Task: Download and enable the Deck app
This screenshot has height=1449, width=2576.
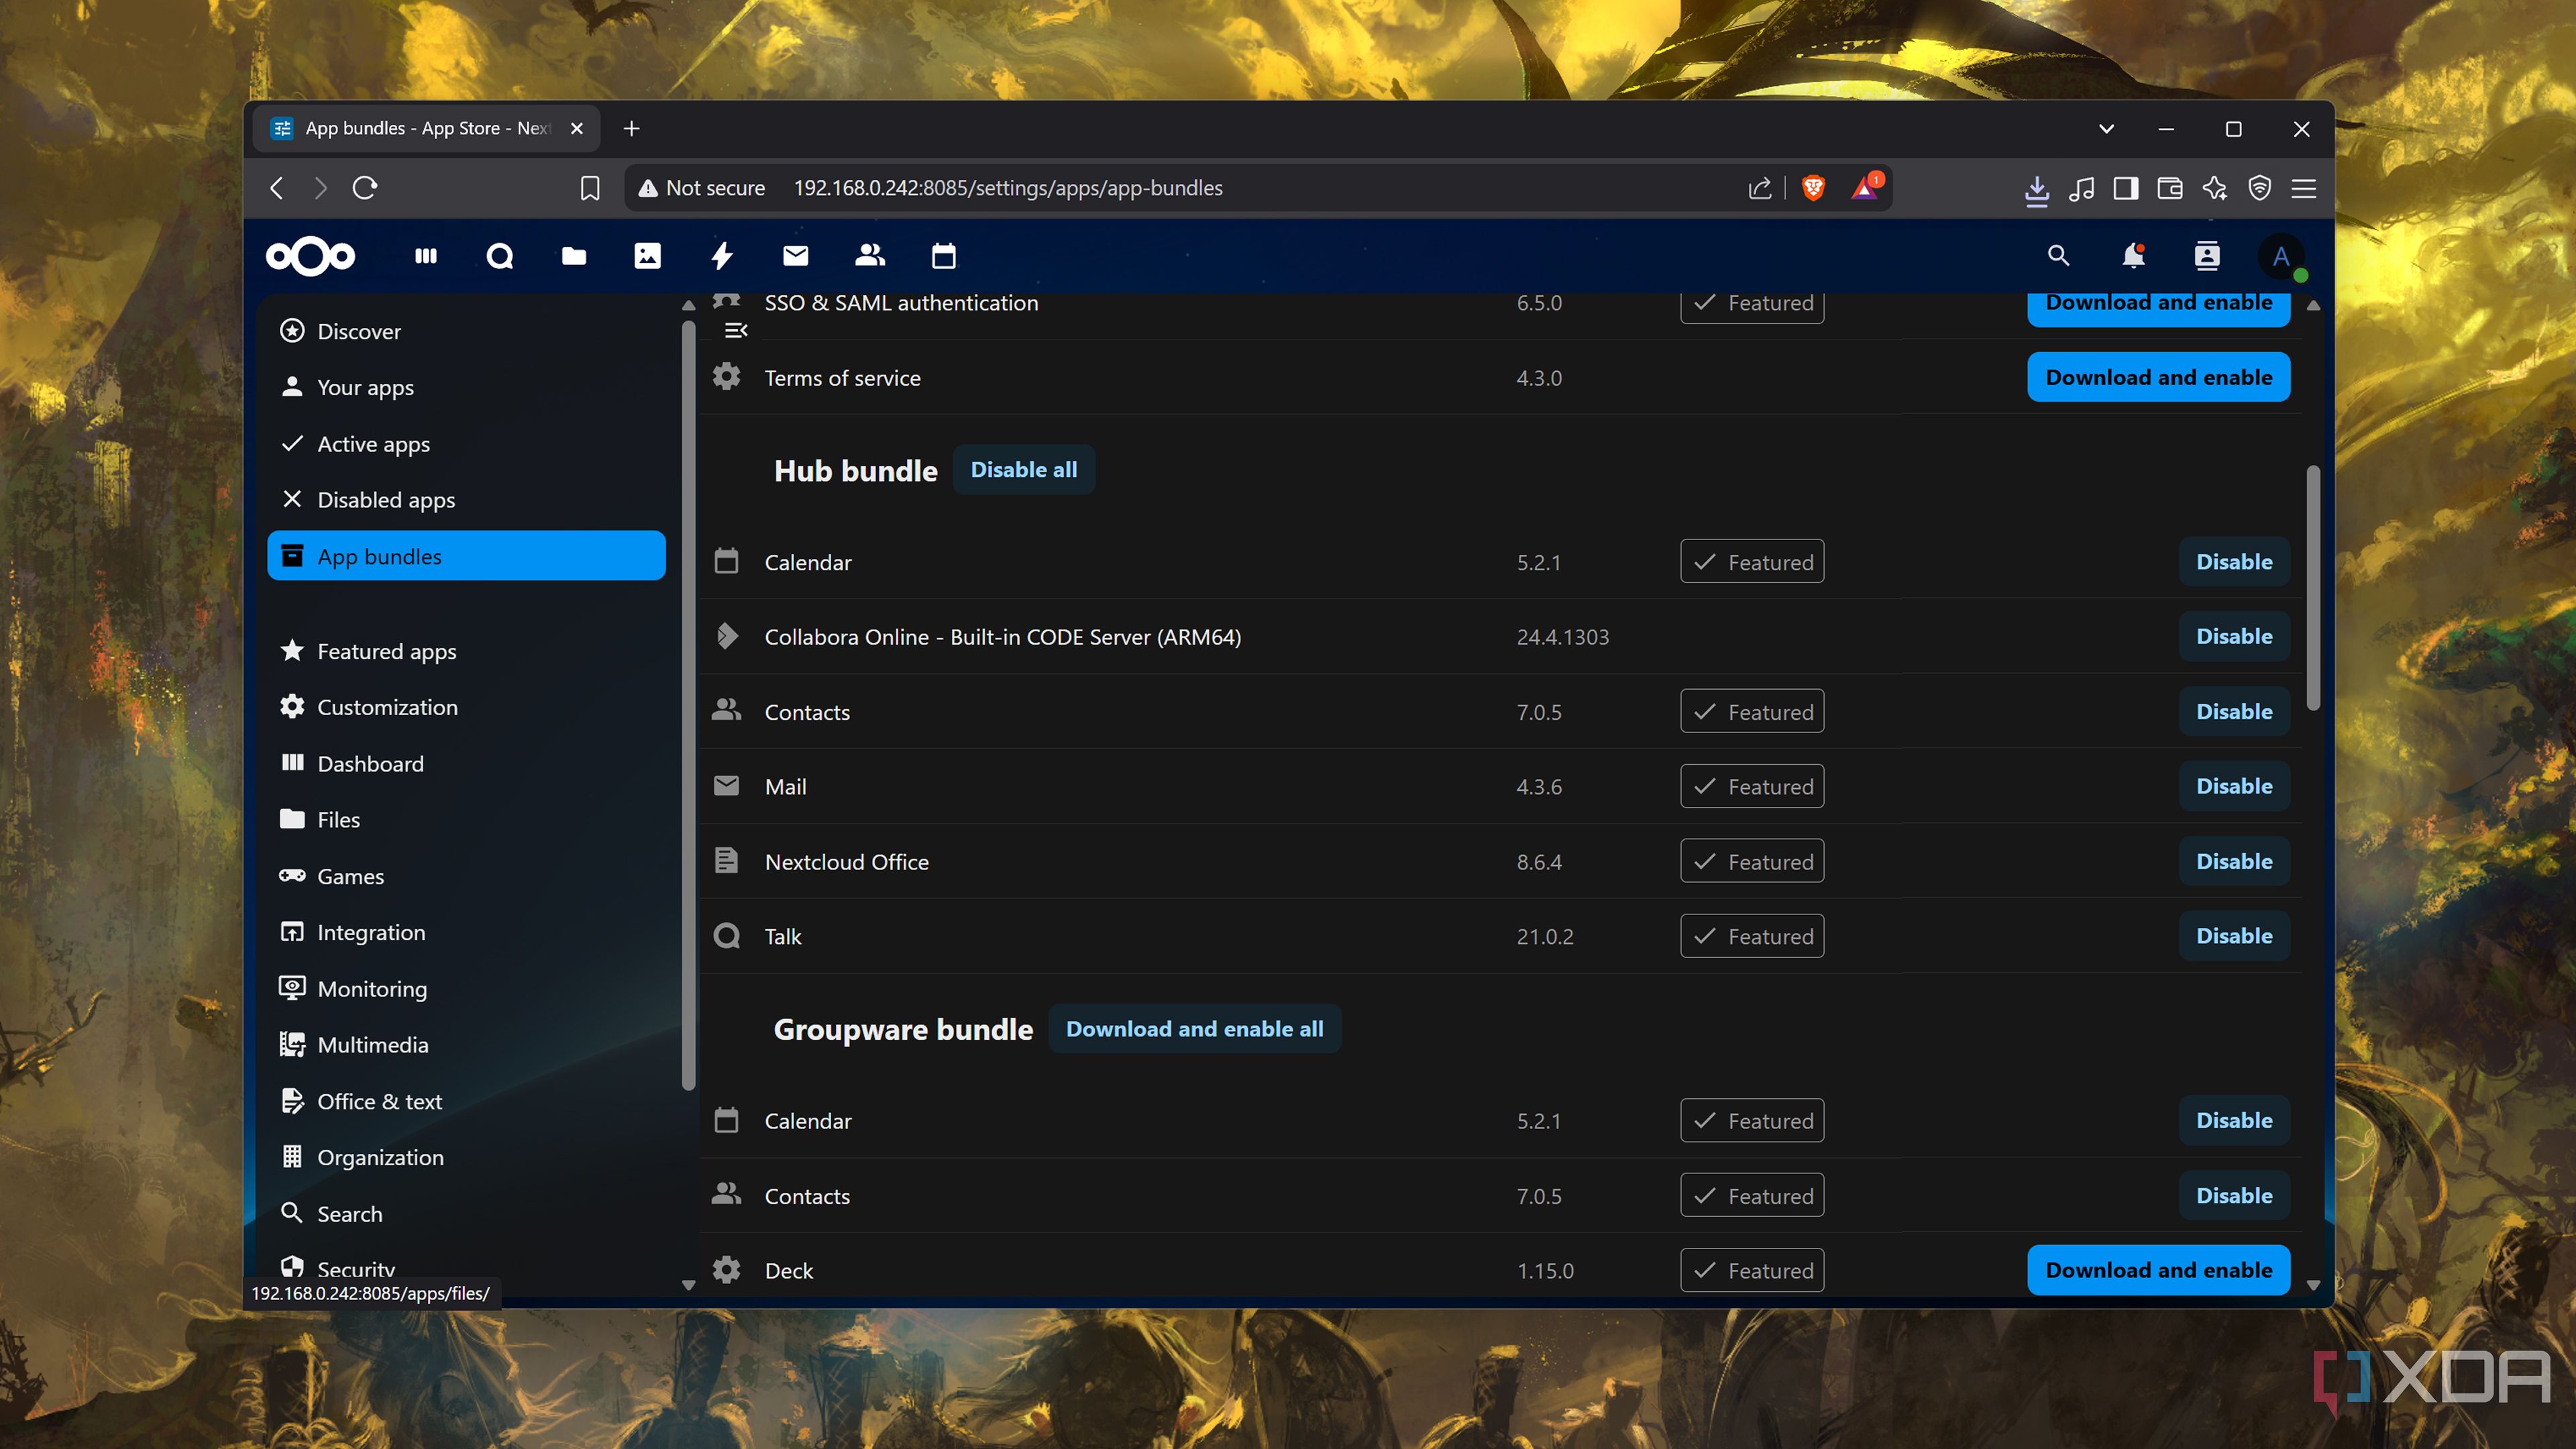Action: pyautogui.click(x=2159, y=1270)
